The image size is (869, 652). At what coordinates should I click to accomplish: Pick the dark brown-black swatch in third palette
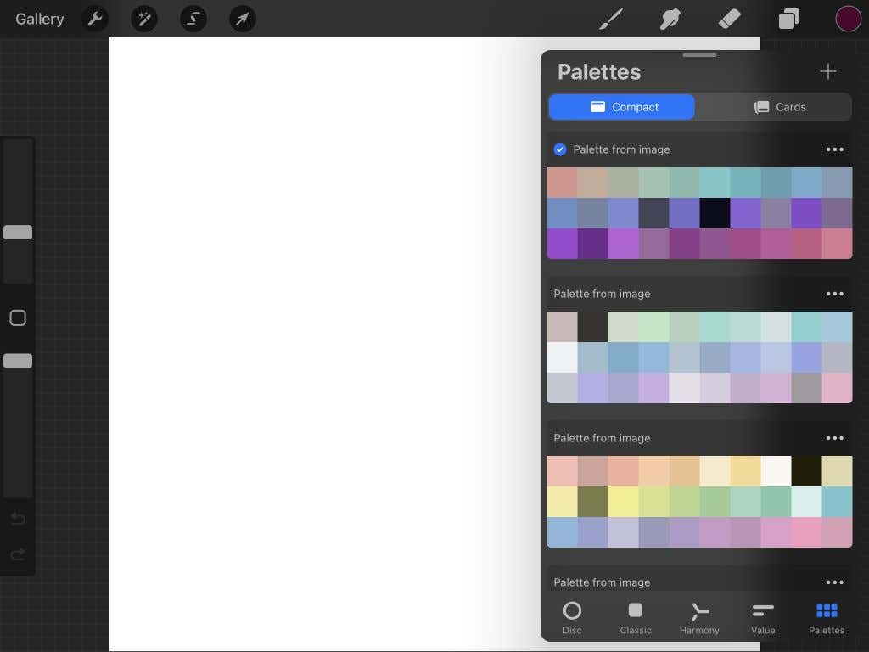tap(806, 471)
